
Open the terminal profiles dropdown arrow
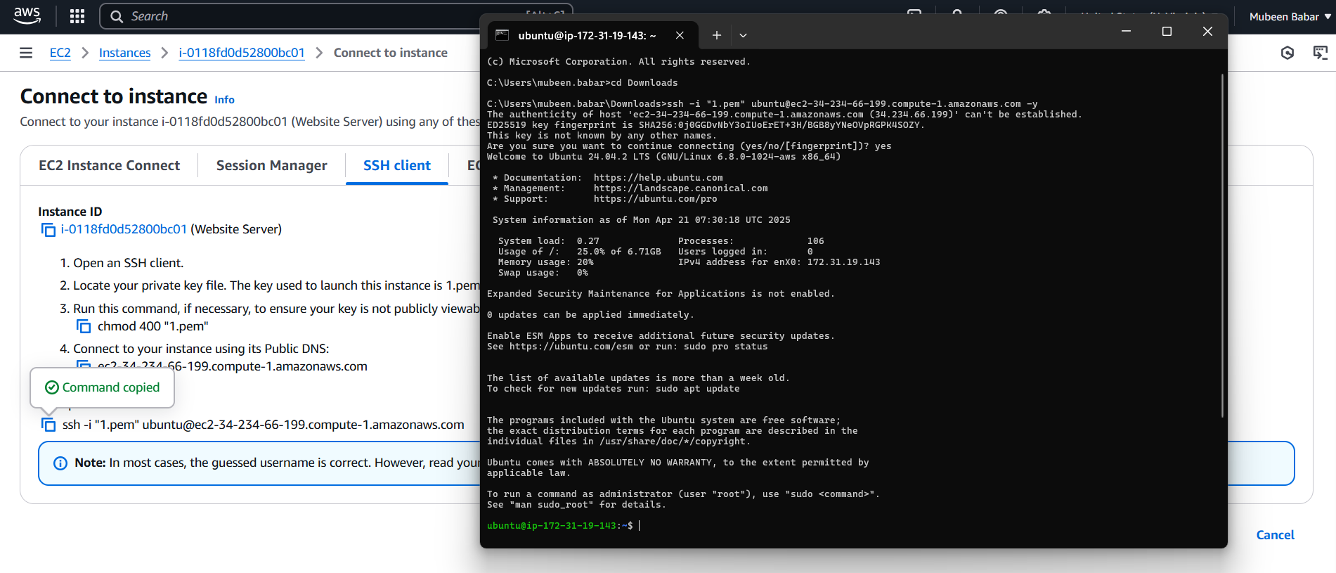(743, 35)
